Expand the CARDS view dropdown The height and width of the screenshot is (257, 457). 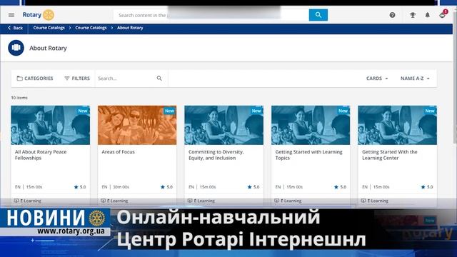(x=377, y=79)
